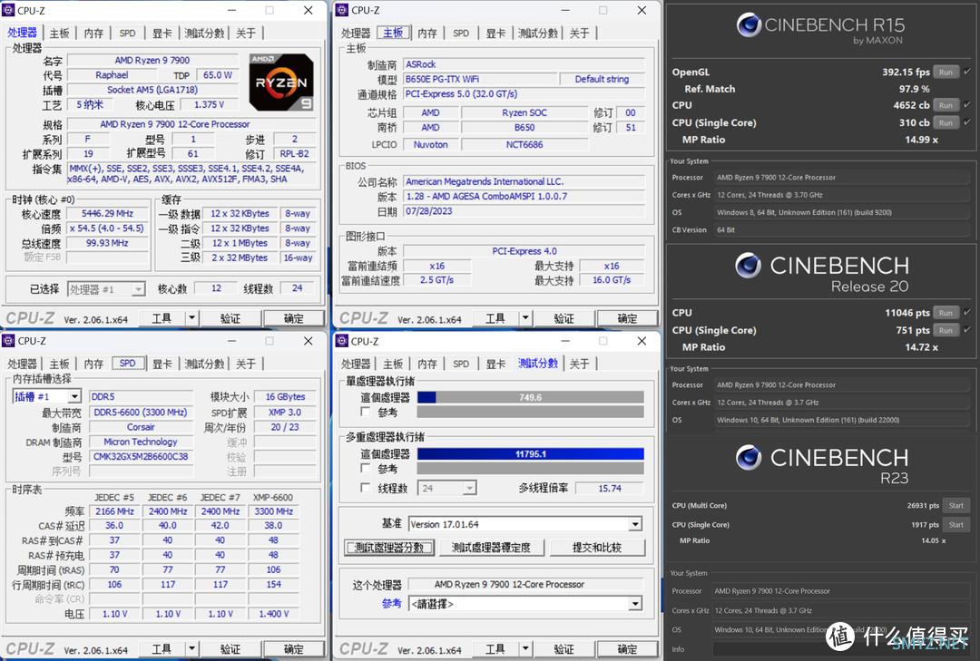Click 測試處理器分數 button
The width and height of the screenshot is (980, 661).
(x=389, y=548)
